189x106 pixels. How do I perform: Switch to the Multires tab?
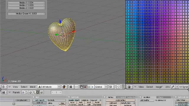point(110,97)
